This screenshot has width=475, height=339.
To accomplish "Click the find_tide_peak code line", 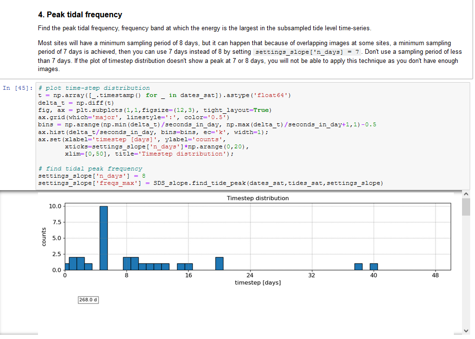I will tap(211, 183).
